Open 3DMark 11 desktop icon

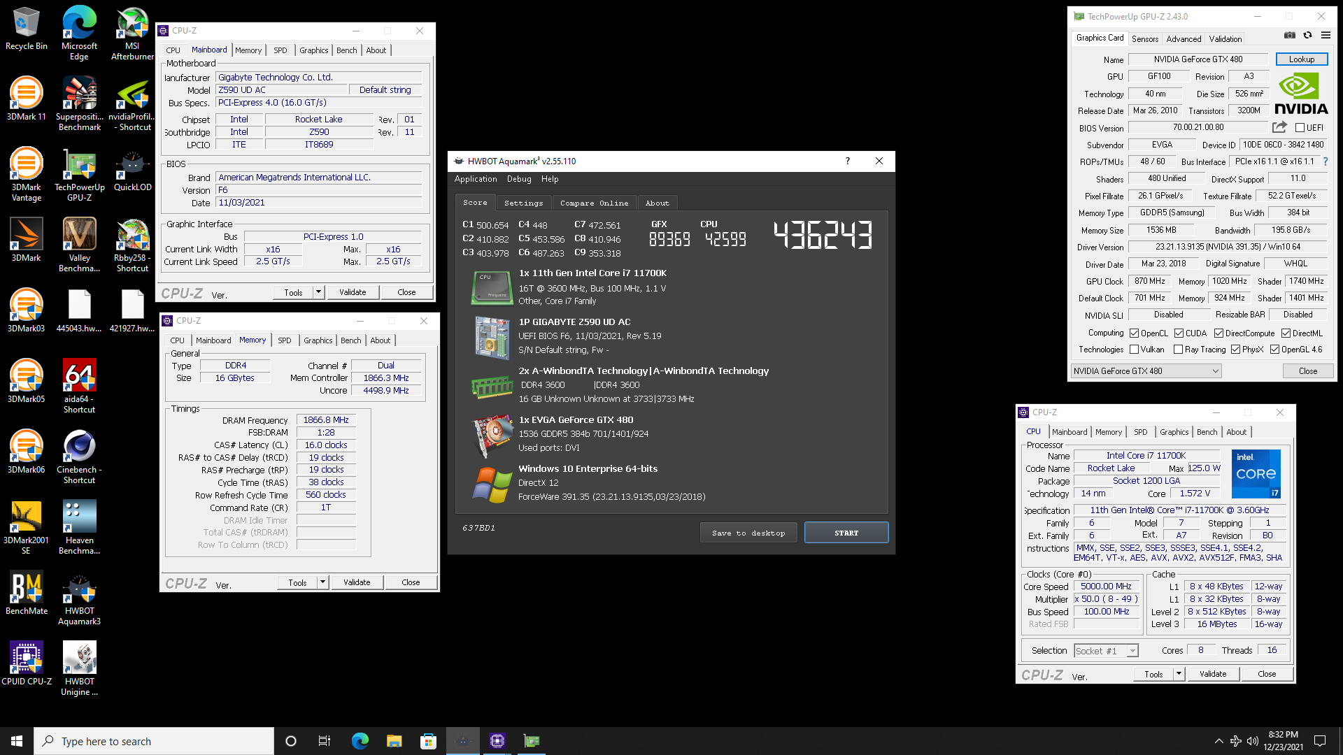[x=26, y=99]
